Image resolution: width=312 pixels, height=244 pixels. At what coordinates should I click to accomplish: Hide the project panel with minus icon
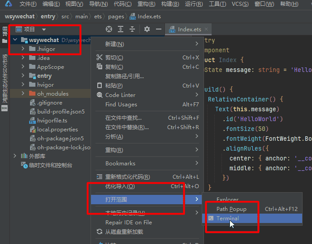click(159, 29)
